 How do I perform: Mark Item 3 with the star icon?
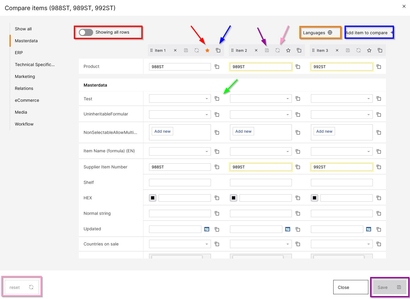369,51
